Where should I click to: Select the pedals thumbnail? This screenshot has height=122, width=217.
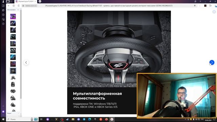click(x=13, y=91)
